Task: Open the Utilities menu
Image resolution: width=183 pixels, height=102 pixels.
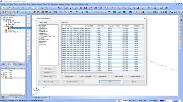Action: click(x=67, y=4)
